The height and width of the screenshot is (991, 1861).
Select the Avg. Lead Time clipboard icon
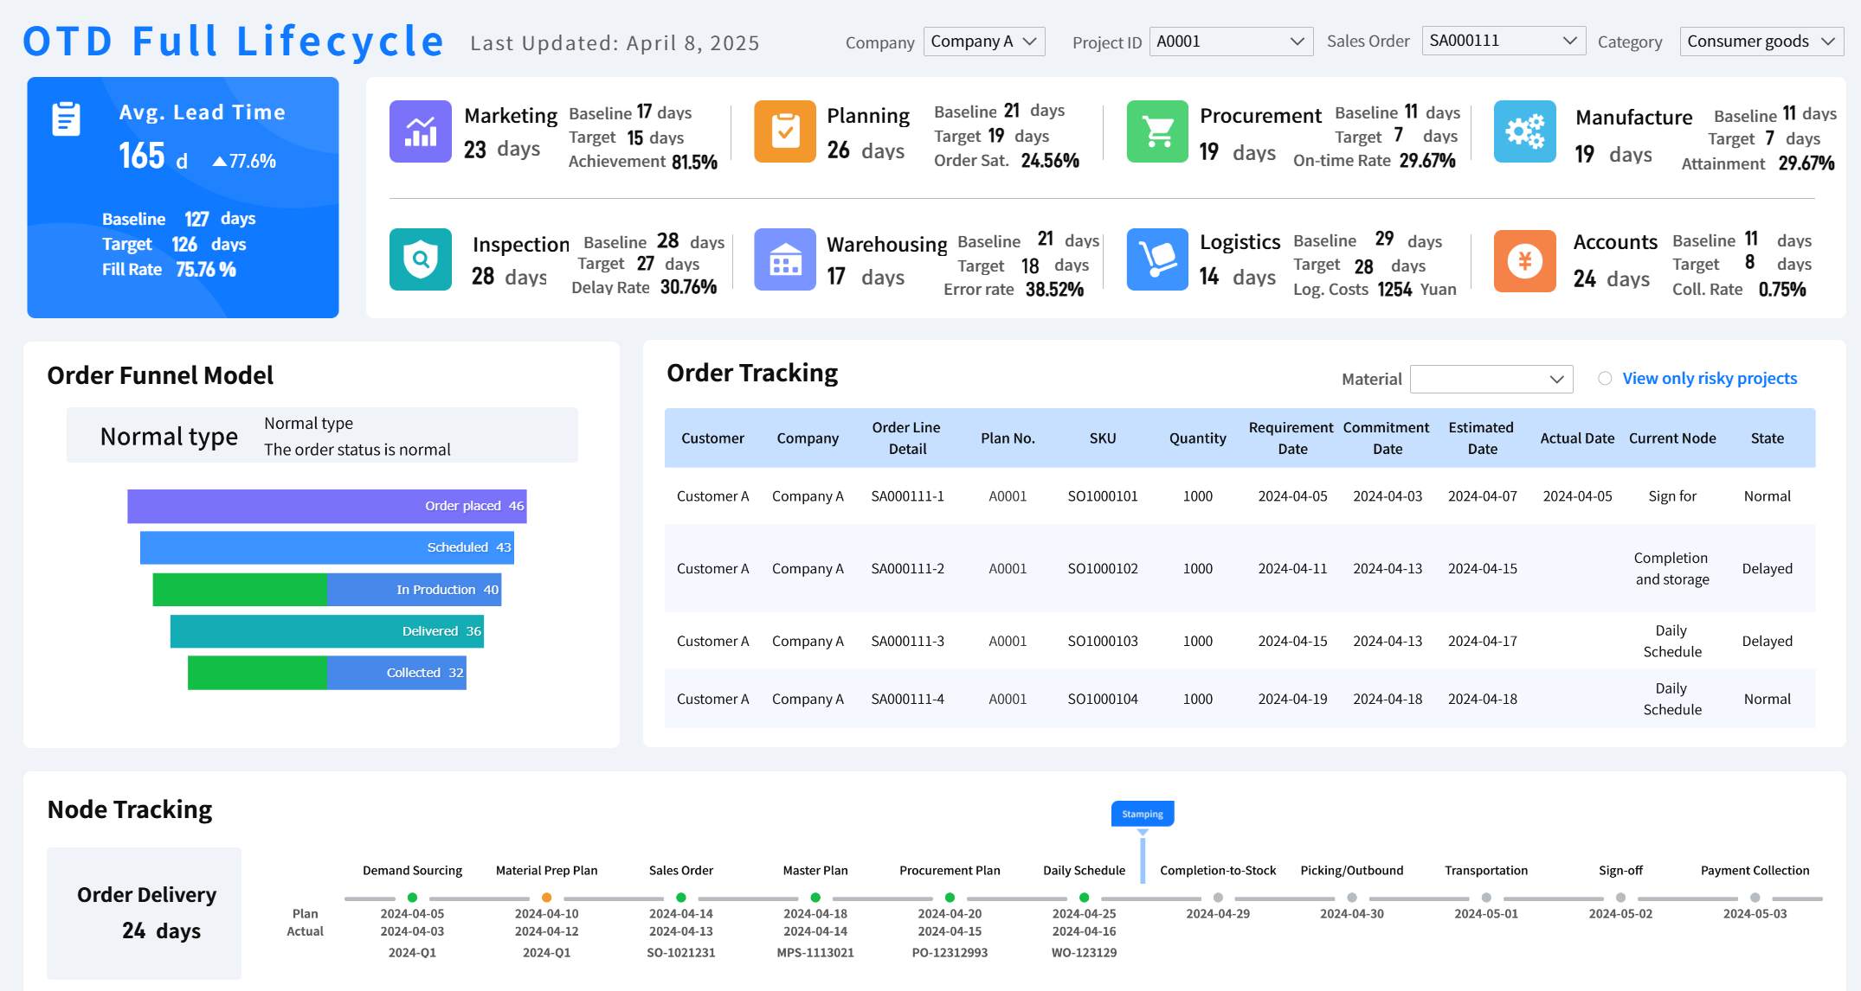pyautogui.click(x=65, y=118)
